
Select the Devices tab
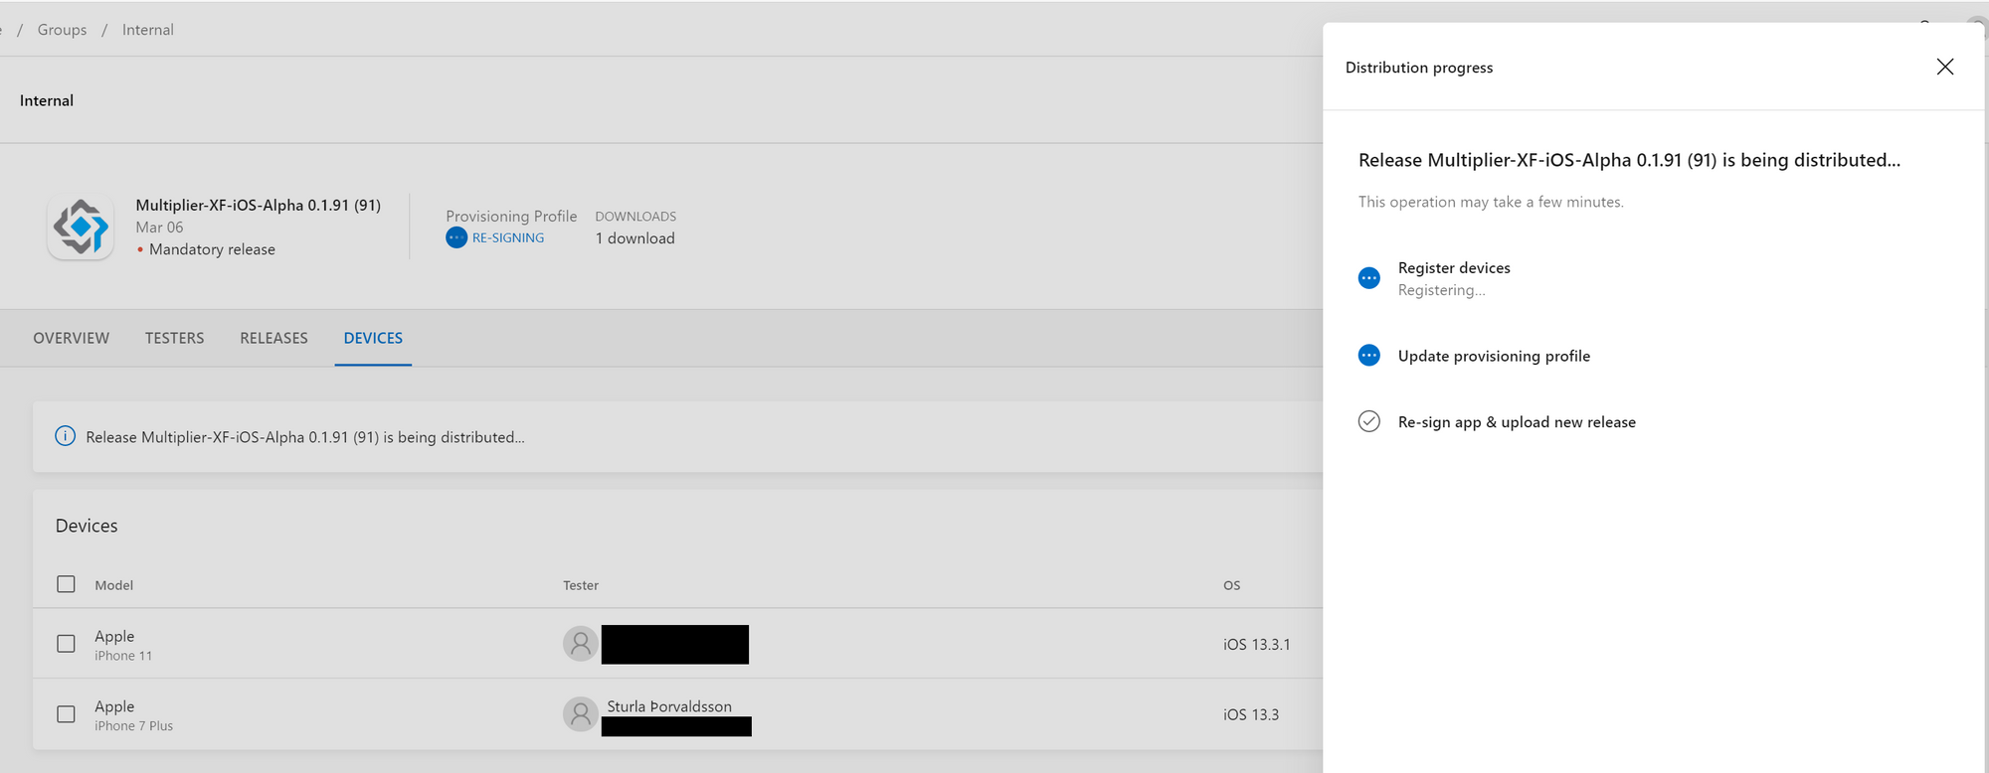click(373, 338)
